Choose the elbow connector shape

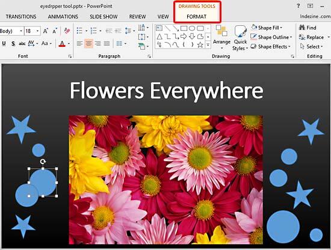click(167, 37)
